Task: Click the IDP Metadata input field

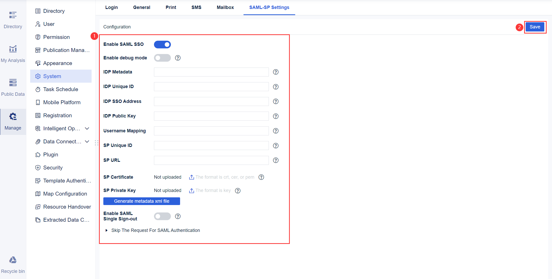Action: click(x=211, y=72)
